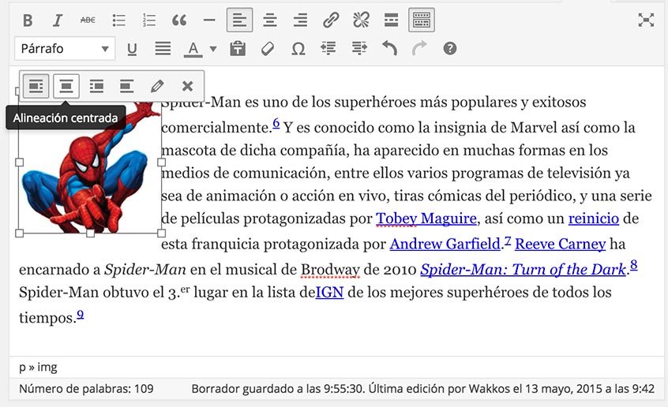Click the 'Borrador guardado' status text

point(422,389)
